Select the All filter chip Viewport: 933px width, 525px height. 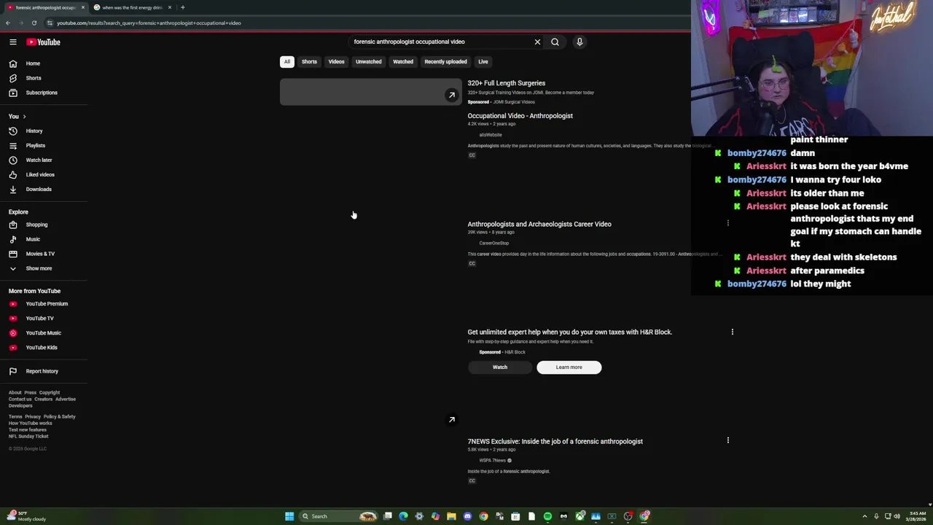287,62
